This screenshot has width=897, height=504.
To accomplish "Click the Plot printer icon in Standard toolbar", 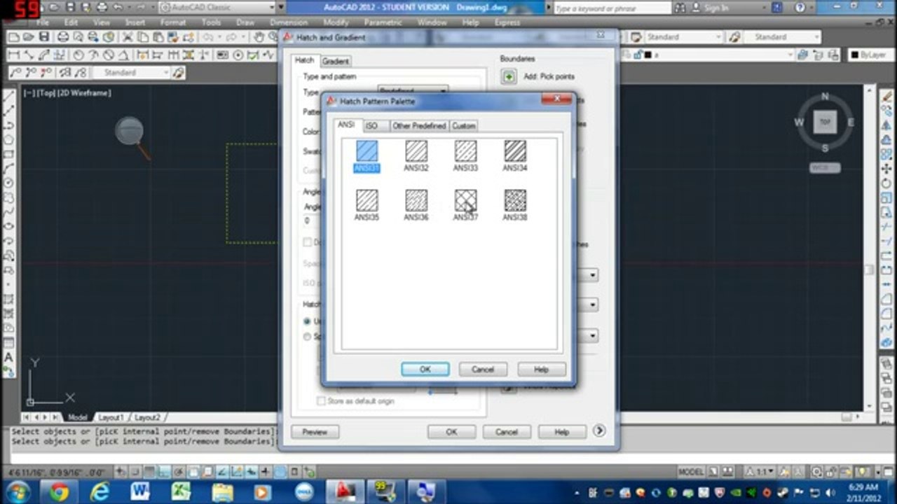I will [63, 37].
